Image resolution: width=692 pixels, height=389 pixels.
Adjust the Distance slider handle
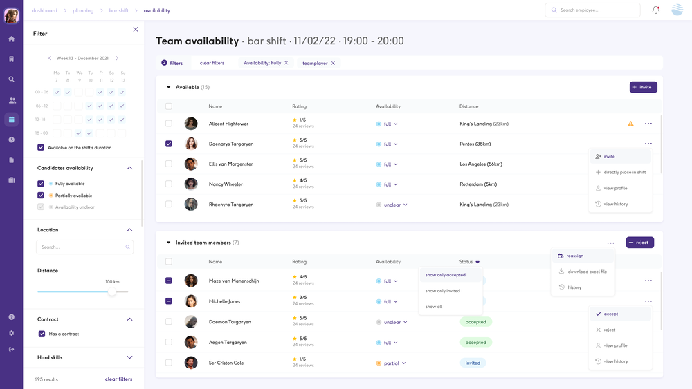click(112, 292)
